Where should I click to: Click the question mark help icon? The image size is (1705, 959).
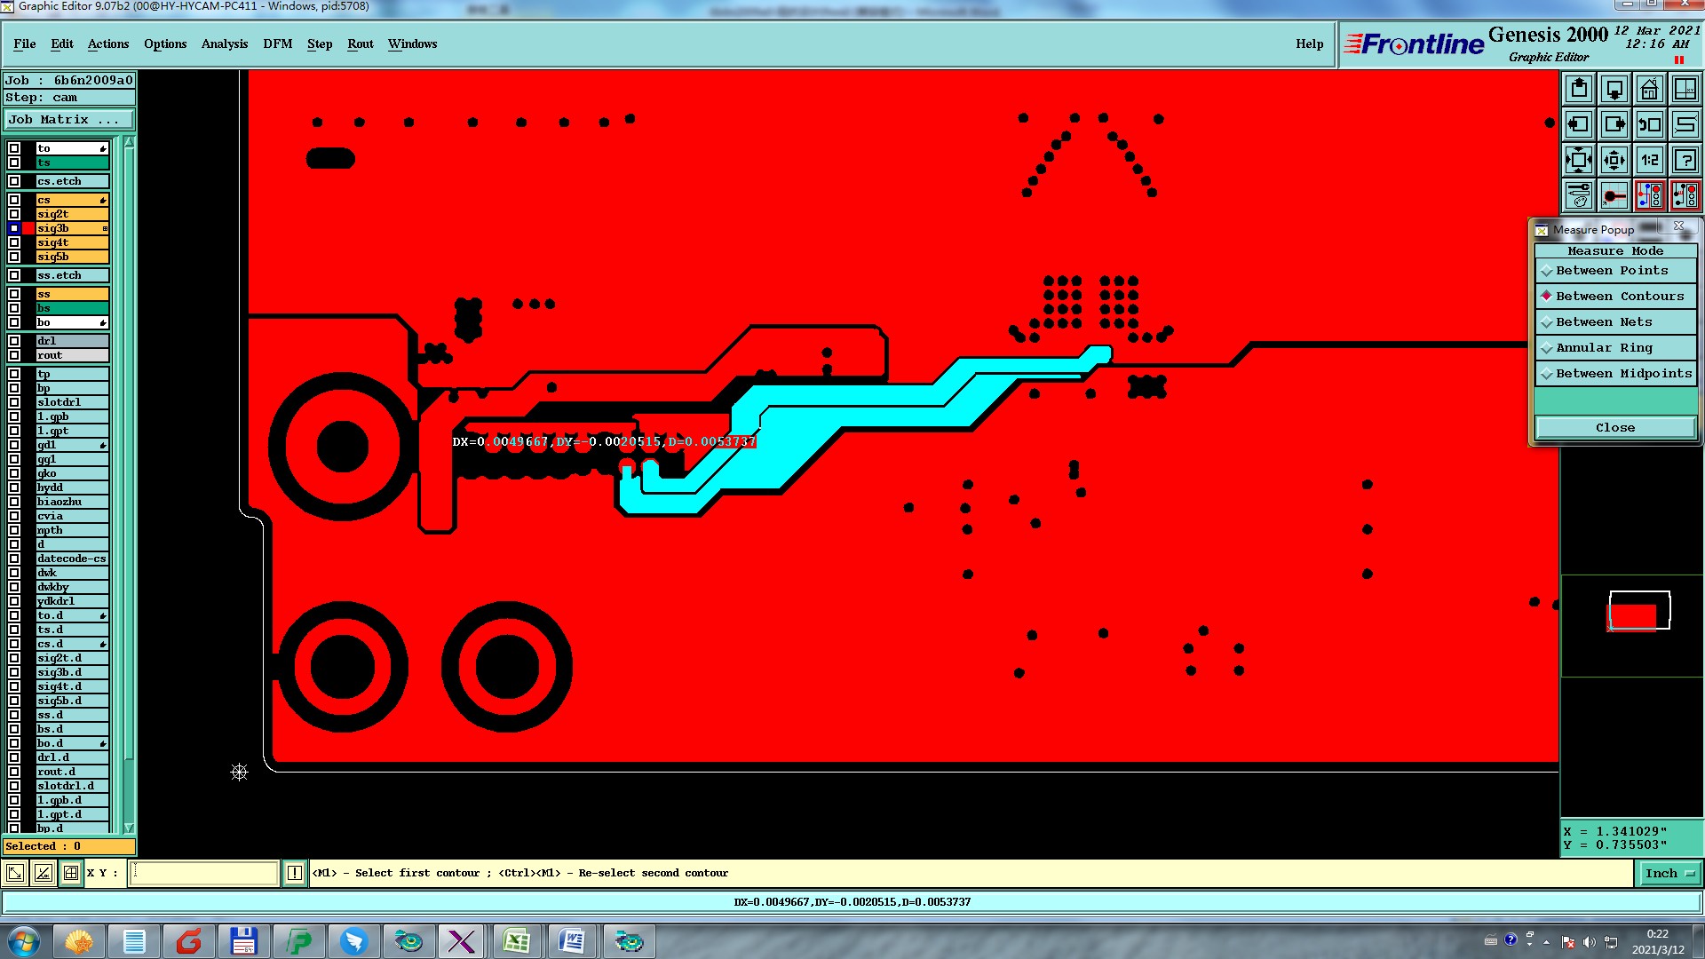pos(1685,160)
